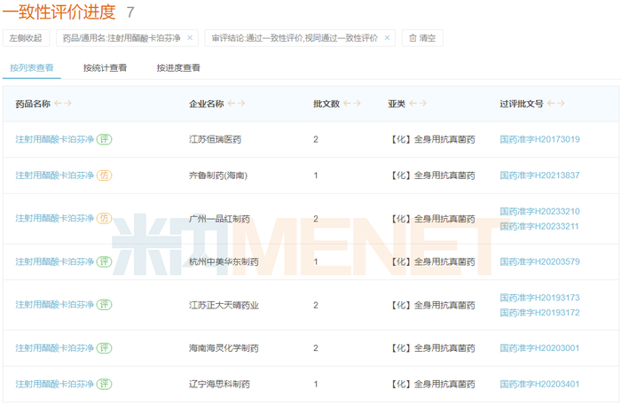Select company cell 广州一品红制药
Screen dimensions: 621x405
pyautogui.click(x=219, y=219)
